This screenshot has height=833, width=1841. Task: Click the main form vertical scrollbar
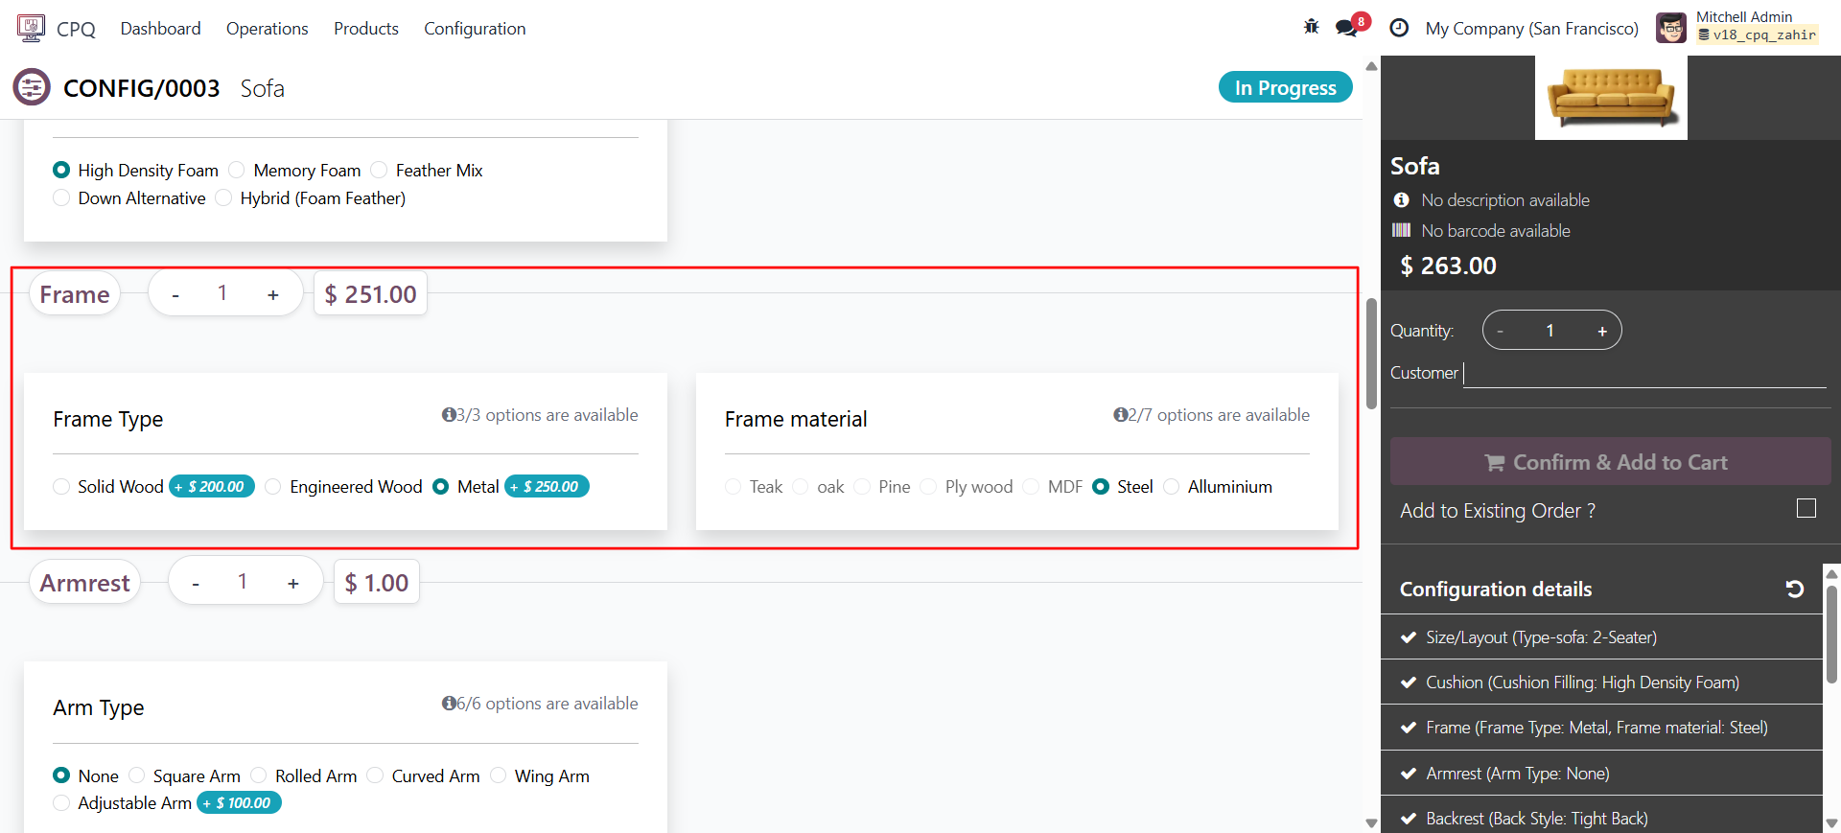[1371, 355]
